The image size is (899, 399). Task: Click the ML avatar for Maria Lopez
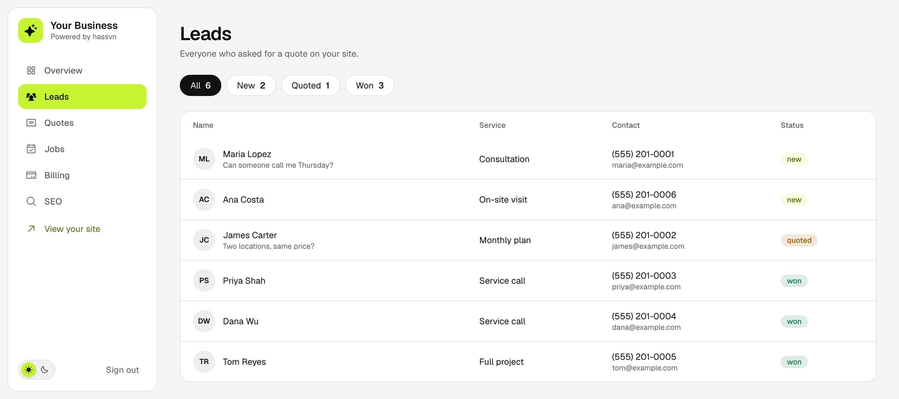pos(204,159)
